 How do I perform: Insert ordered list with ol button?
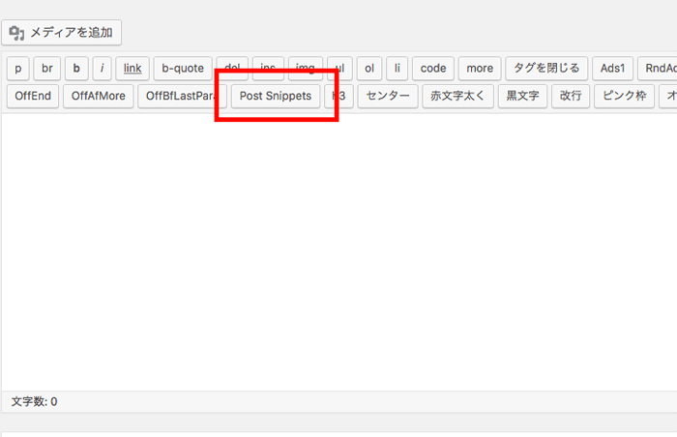coord(369,69)
